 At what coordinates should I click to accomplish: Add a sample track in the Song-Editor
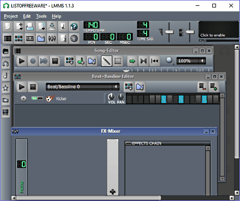pyautogui.click(x=81, y=61)
